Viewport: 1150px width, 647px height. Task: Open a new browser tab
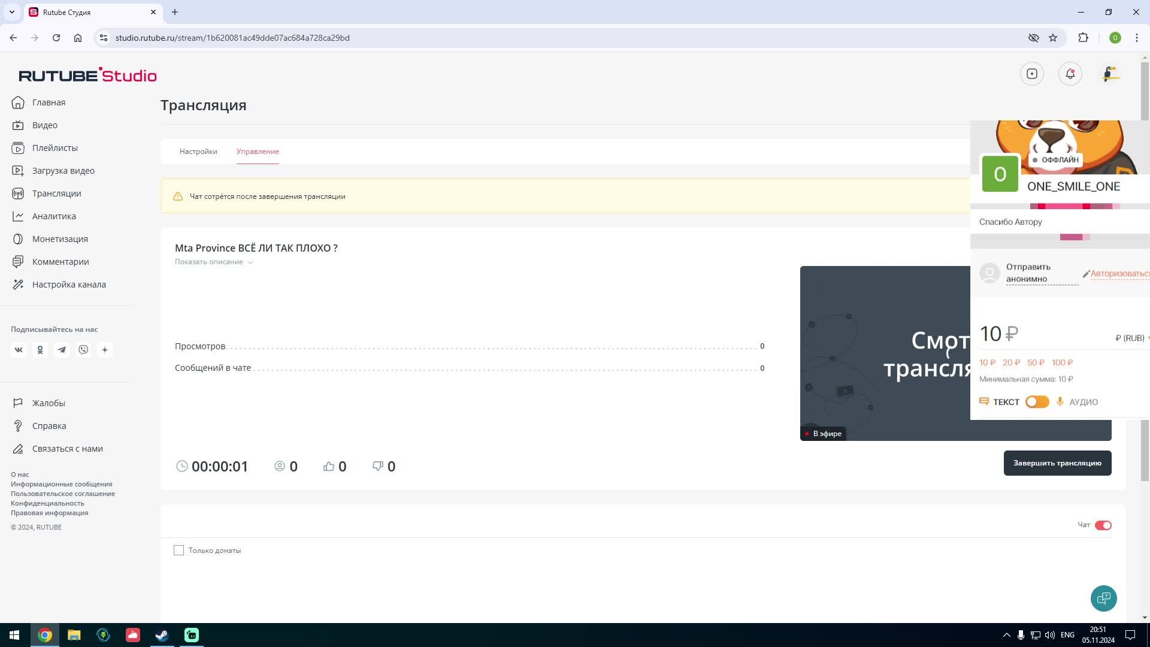(x=175, y=12)
